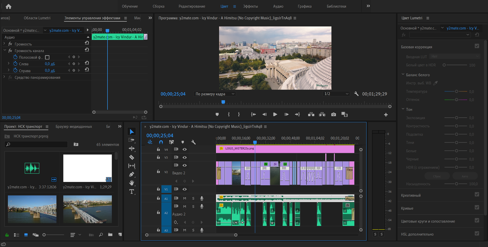488x247 pixels.
Task: Add marker in timeline header
Action: [x=183, y=142]
